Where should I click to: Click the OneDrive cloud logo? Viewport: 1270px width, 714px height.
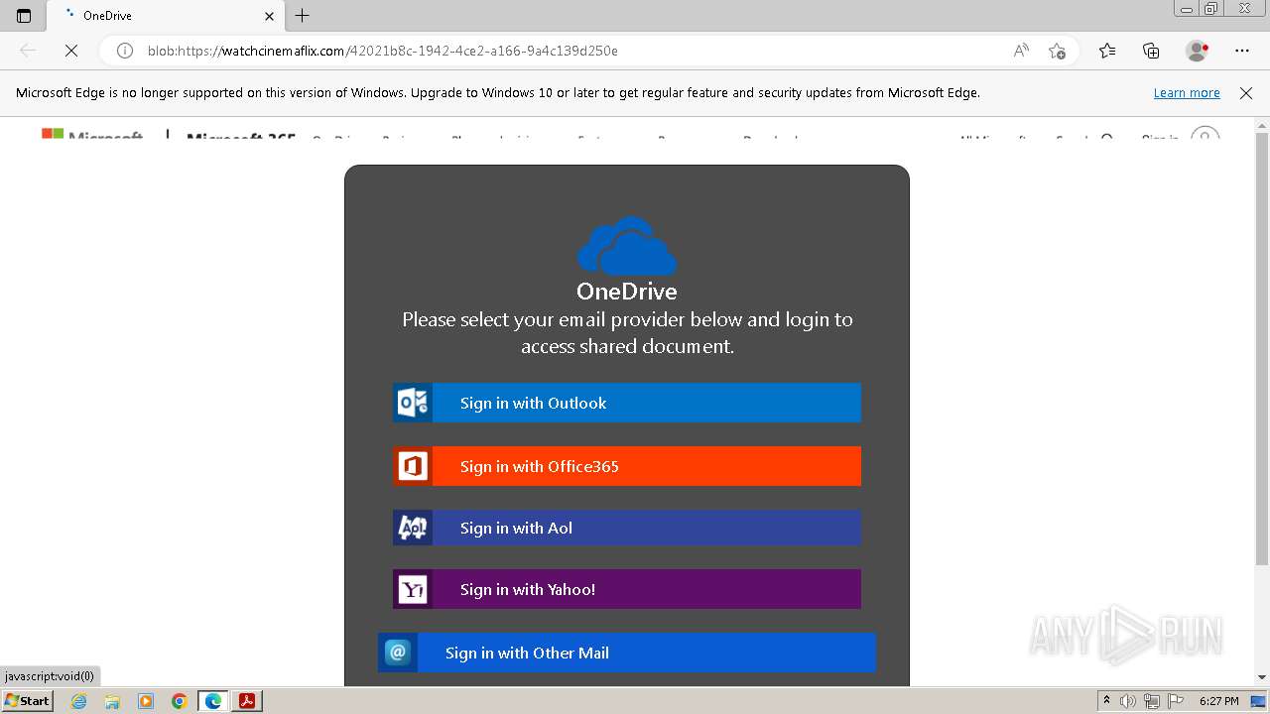pyautogui.click(x=627, y=246)
